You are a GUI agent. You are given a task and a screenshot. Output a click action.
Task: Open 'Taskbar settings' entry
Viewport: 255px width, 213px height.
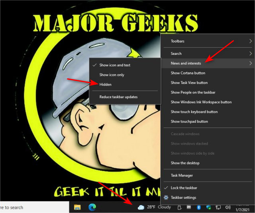point(208,198)
